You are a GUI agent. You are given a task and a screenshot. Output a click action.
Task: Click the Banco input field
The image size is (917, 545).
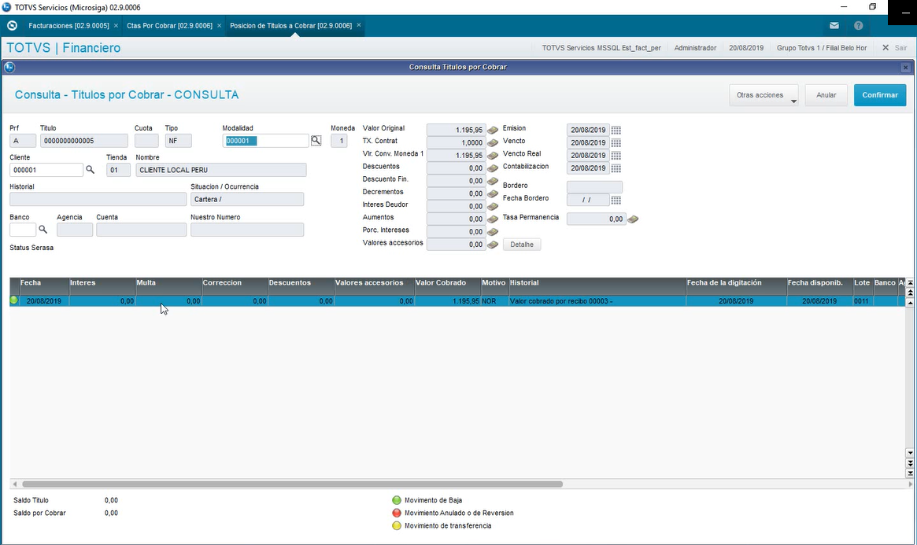click(23, 230)
